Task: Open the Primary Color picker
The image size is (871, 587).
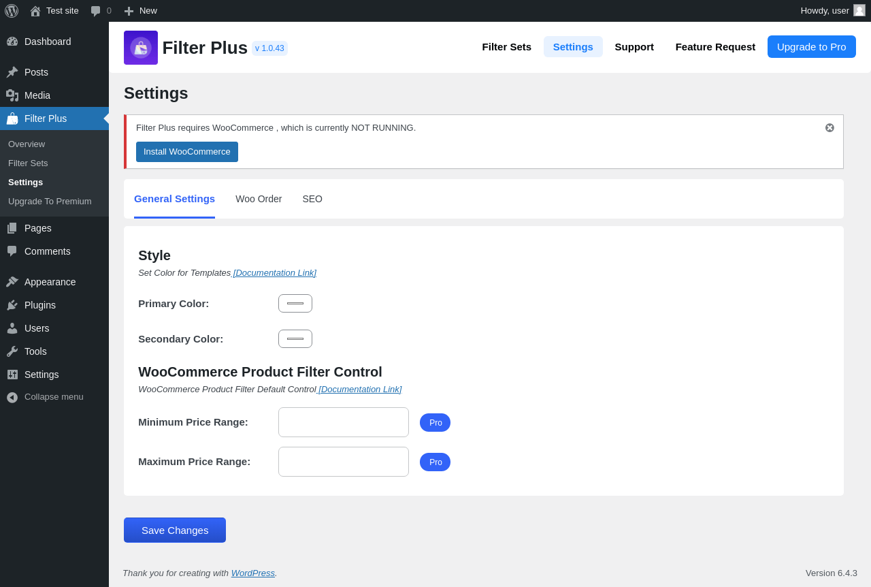Action: [295, 304]
